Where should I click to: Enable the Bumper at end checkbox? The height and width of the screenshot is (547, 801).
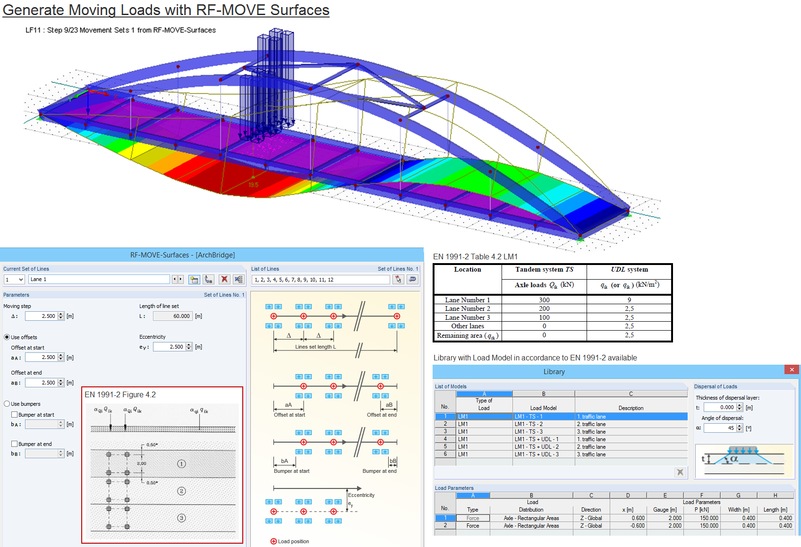[14, 444]
